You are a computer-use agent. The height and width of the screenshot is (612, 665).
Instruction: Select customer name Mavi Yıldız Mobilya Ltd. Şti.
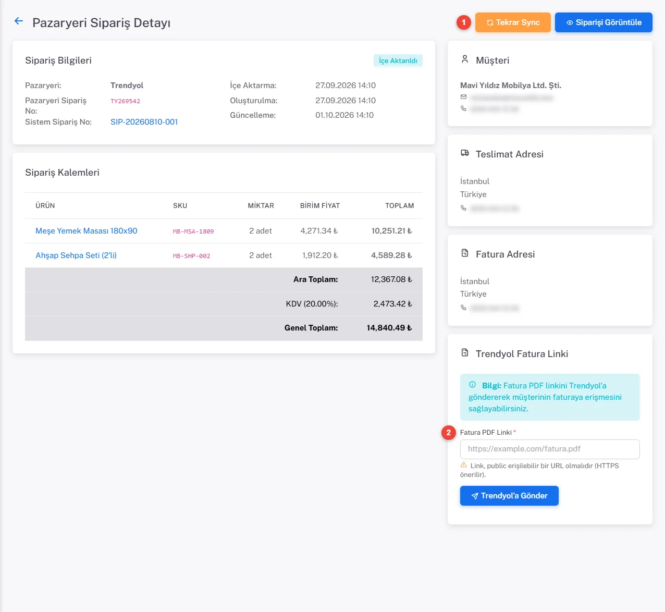[511, 85]
